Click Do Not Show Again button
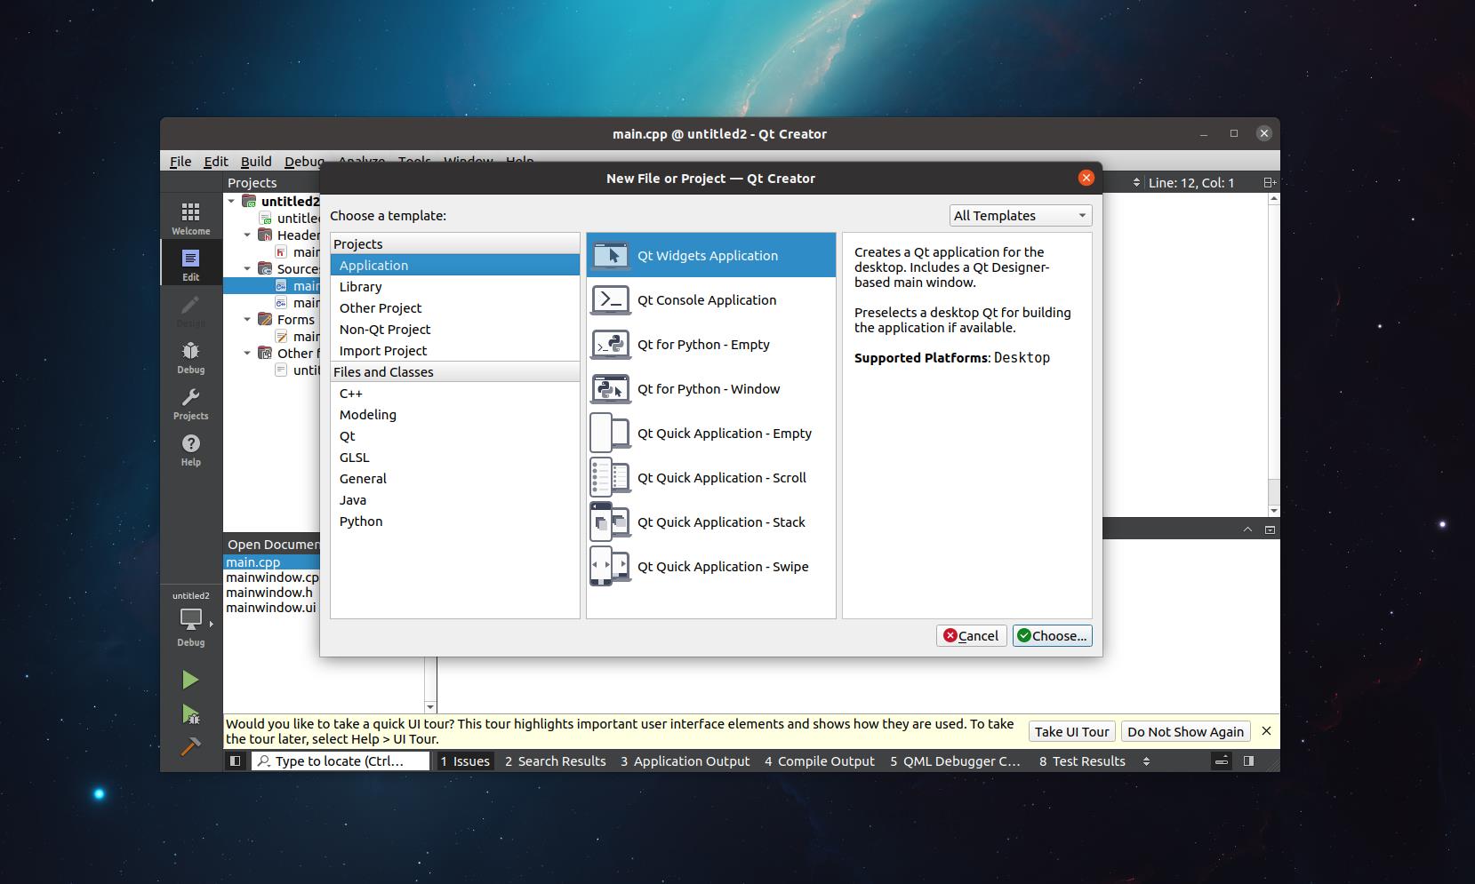 coord(1185,731)
